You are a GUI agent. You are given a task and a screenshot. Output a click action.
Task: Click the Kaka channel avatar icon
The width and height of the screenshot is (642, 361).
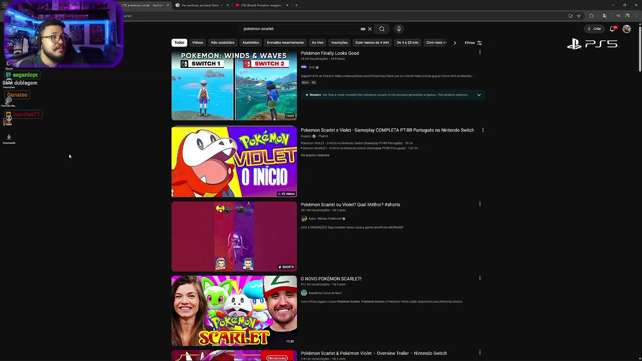click(x=303, y=219)
